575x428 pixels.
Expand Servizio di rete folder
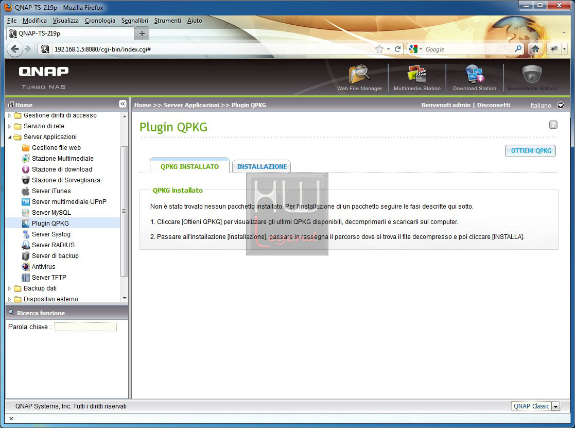(x=10, y=126)
